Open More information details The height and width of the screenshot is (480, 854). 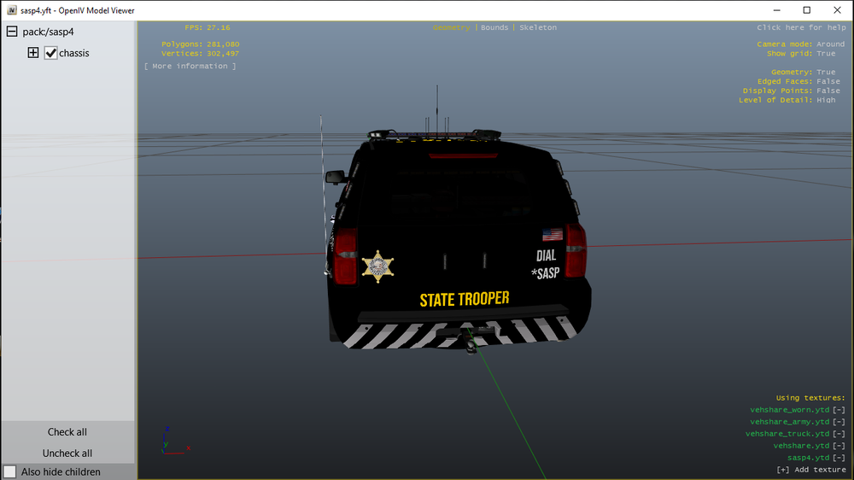click(190, 66)
